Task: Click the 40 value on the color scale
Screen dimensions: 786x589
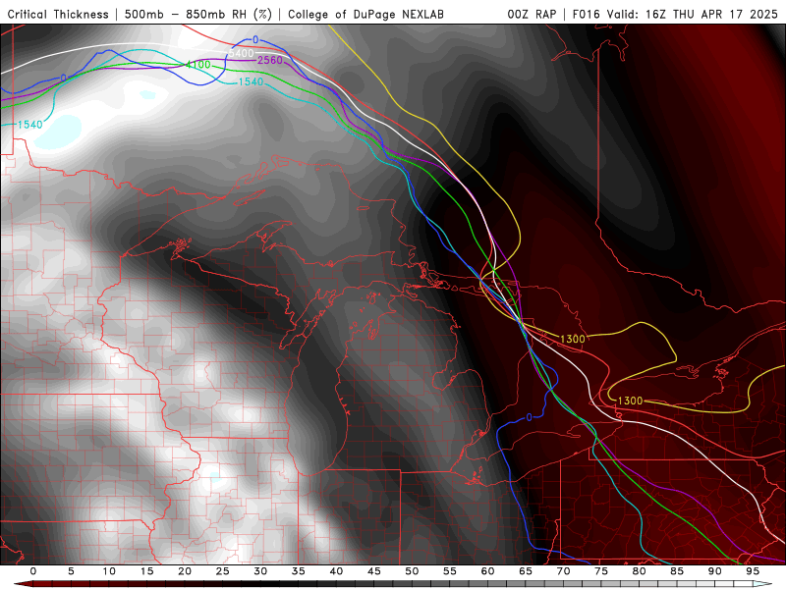Action: pos(336,571)
